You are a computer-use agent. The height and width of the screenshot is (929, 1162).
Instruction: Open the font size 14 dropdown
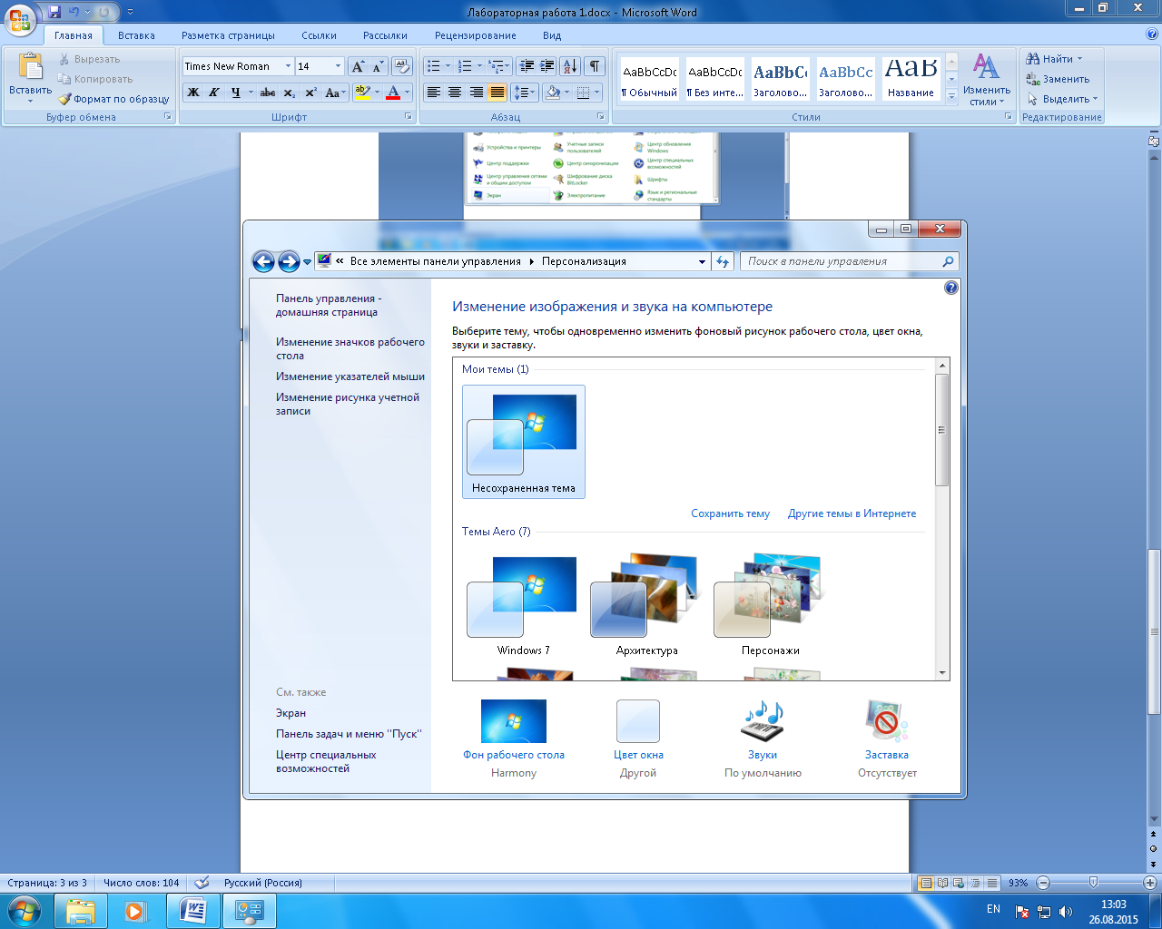click(x=338, y=66)
